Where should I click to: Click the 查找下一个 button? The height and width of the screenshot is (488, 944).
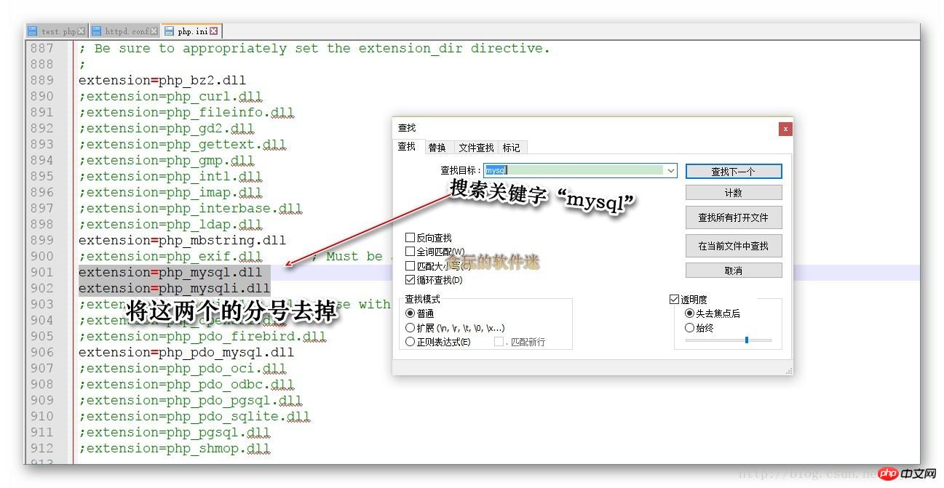tap(734, 172)
